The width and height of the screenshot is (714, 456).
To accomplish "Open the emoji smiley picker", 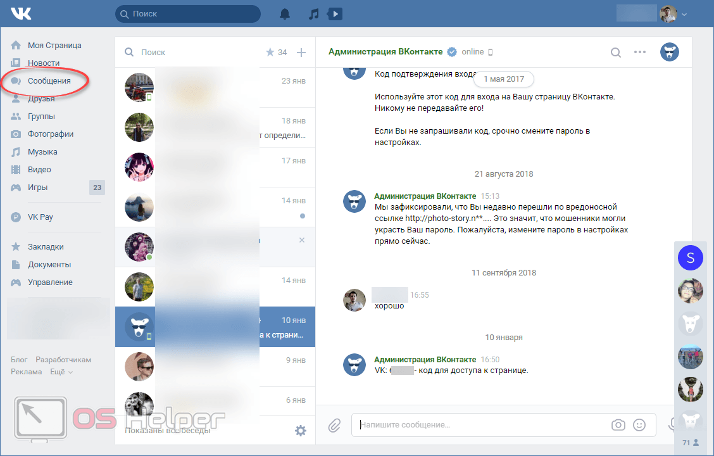I will pos(639,425).
